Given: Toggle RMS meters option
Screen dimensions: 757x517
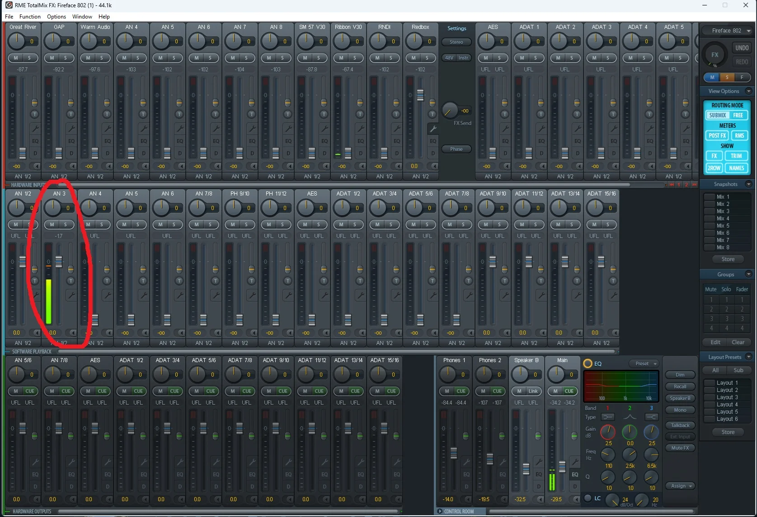Looking at the screenshot, I should [739, 135].
